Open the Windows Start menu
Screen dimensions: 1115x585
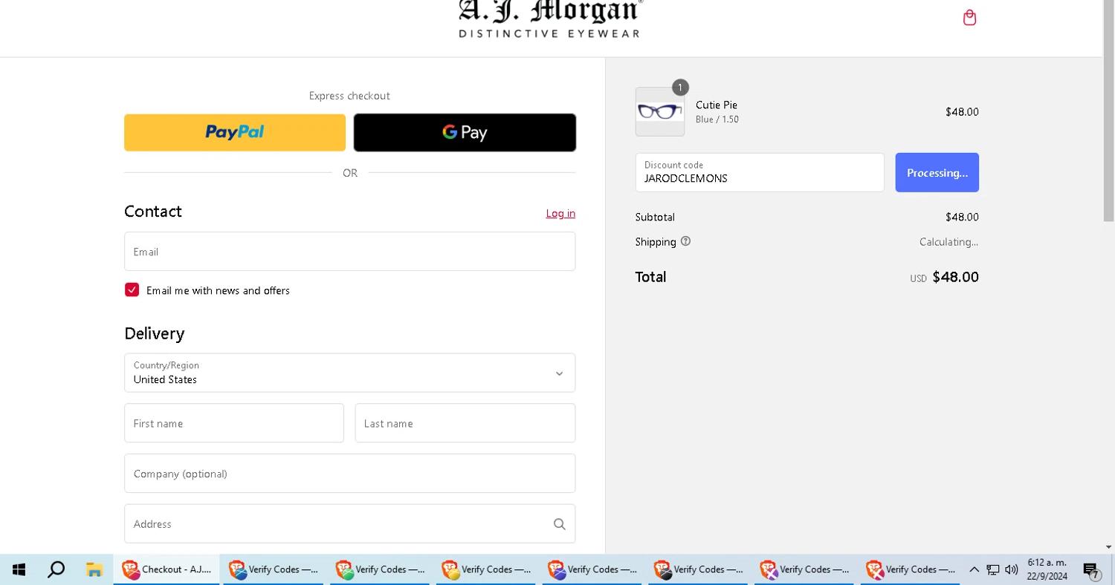[19, 569]
